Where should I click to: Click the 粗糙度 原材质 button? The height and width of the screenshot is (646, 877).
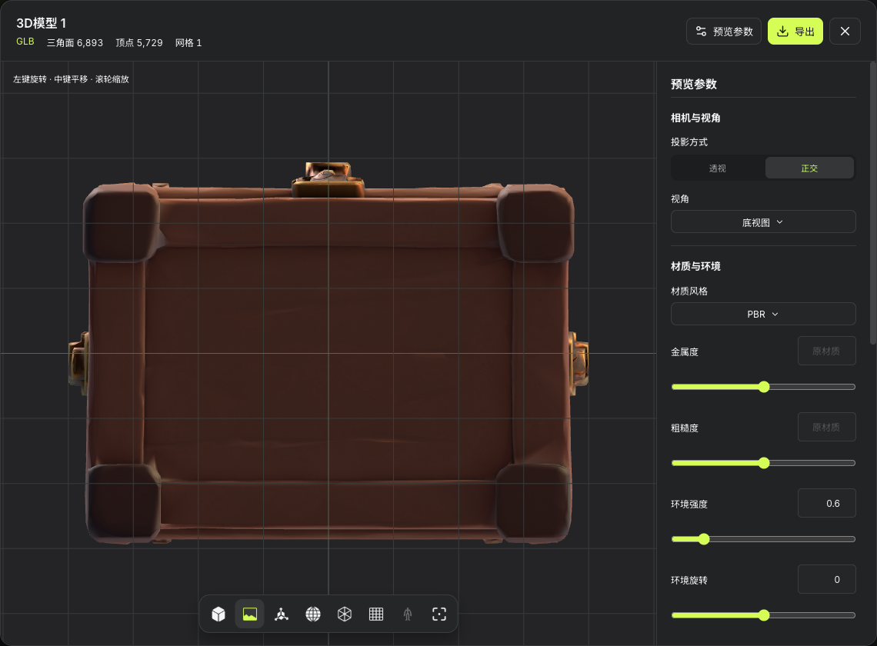pos(827,428)
